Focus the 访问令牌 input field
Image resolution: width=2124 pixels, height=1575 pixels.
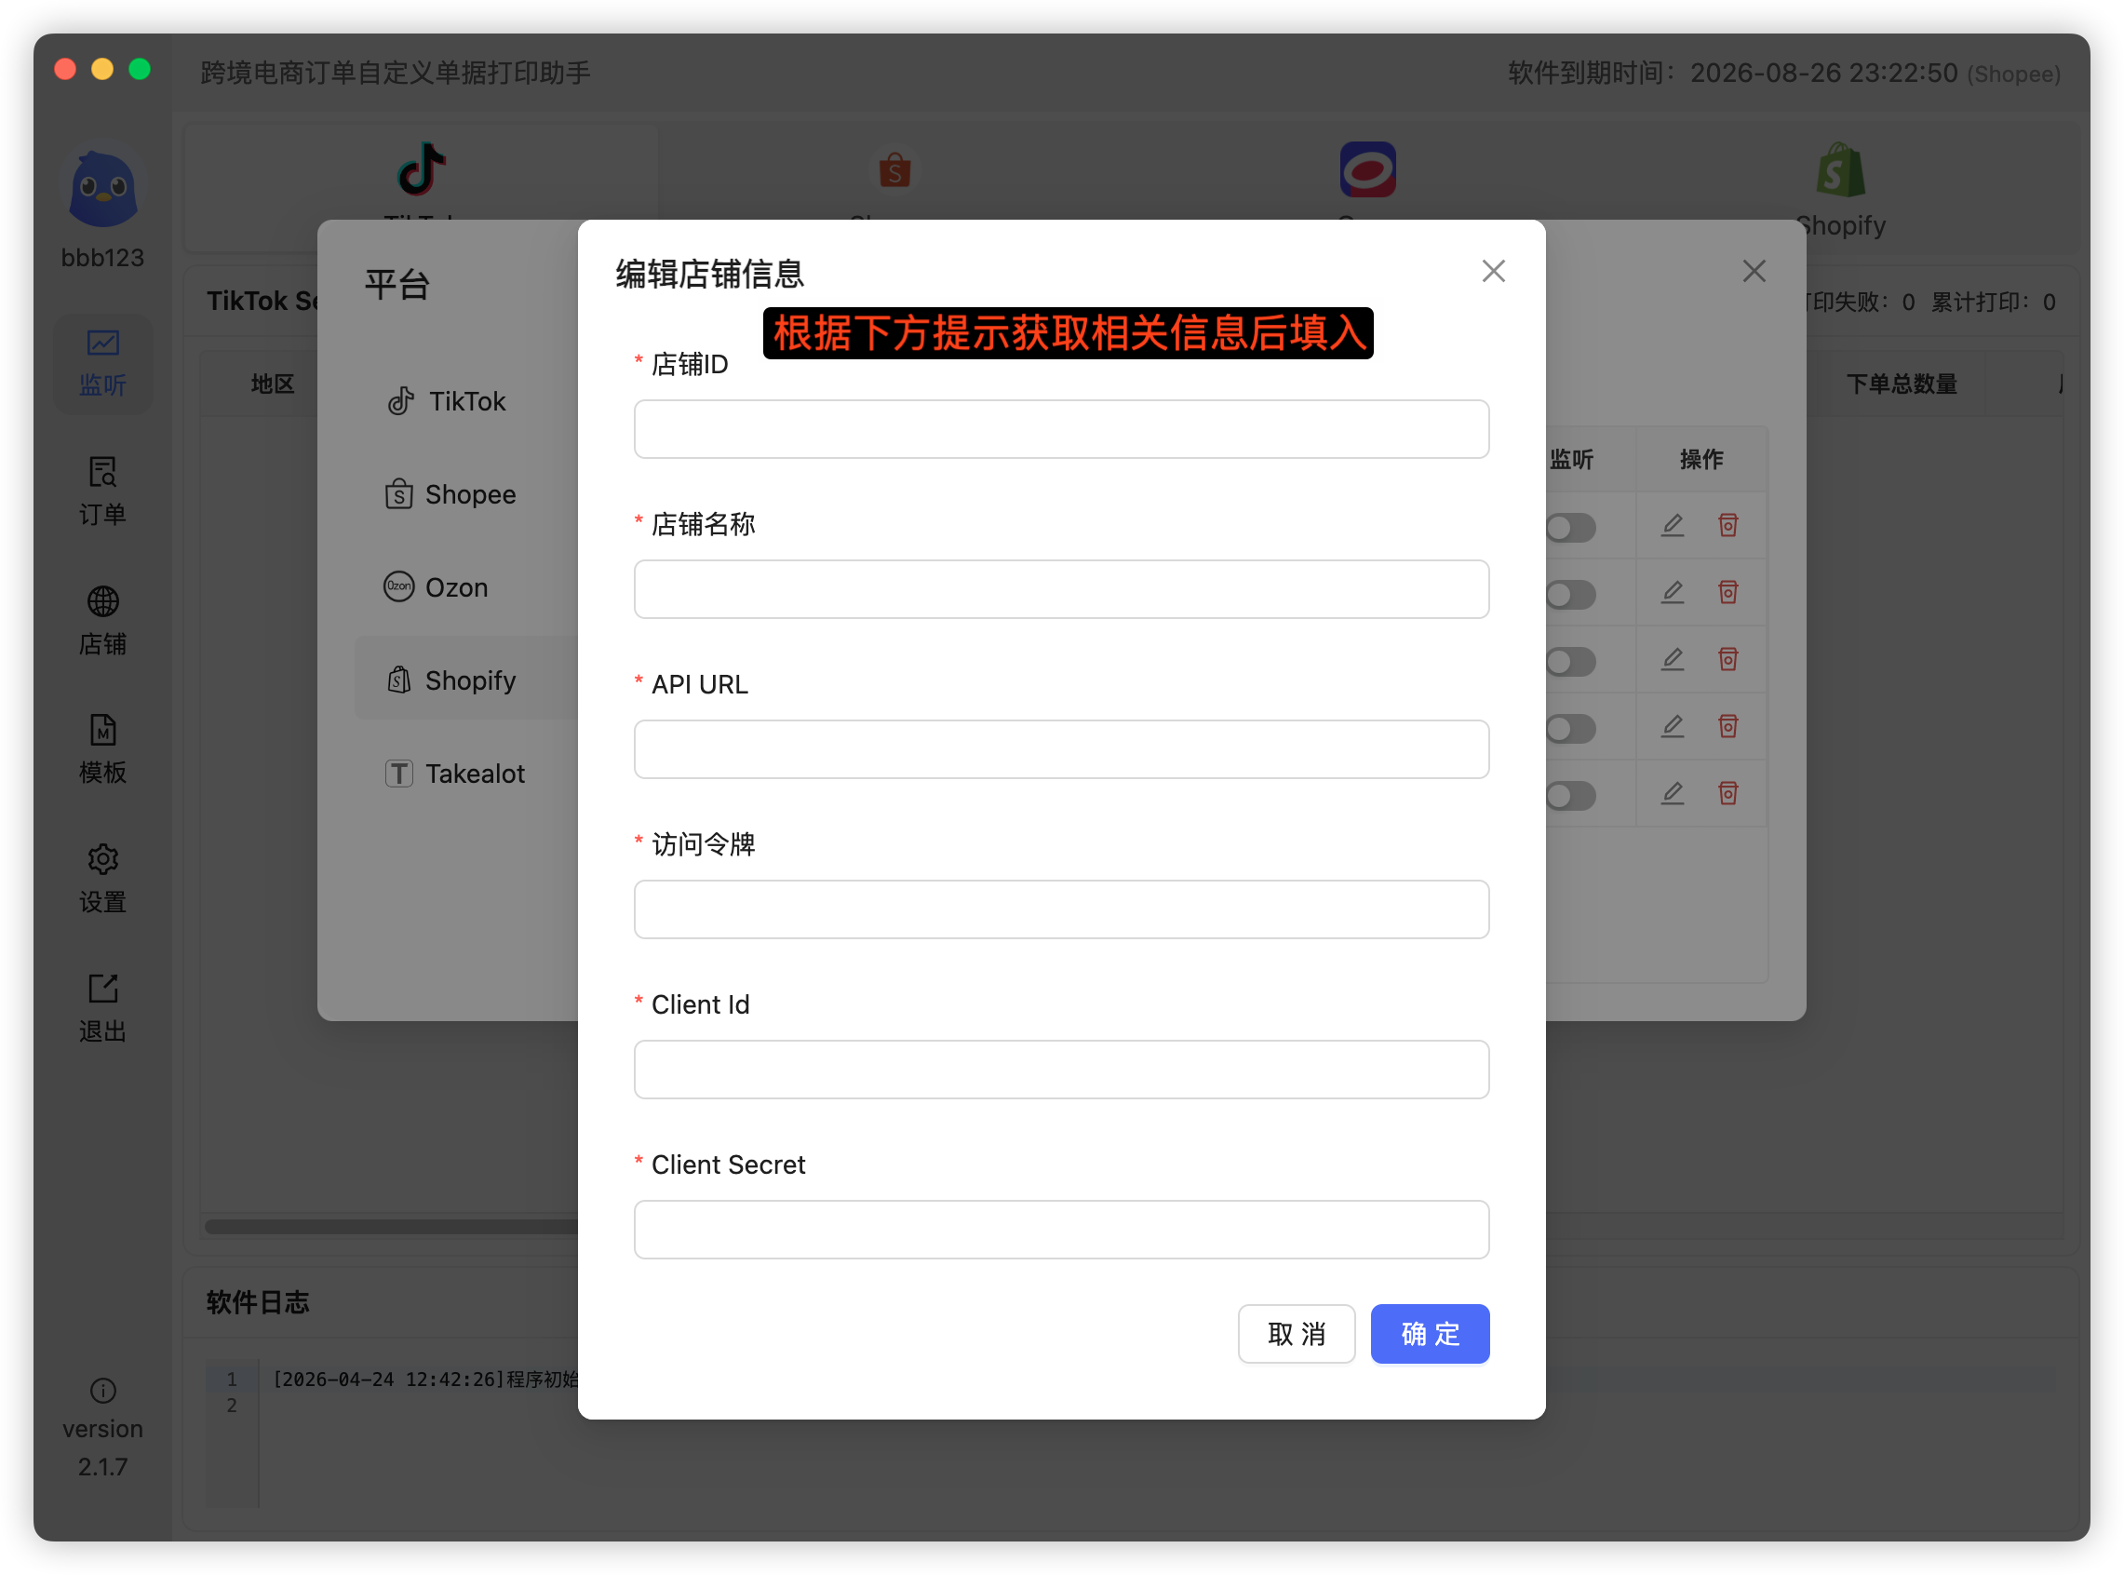(1061, 909)
